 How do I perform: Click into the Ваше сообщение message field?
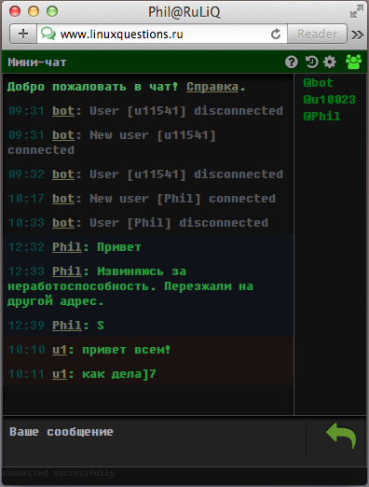(x=155, y=439)
